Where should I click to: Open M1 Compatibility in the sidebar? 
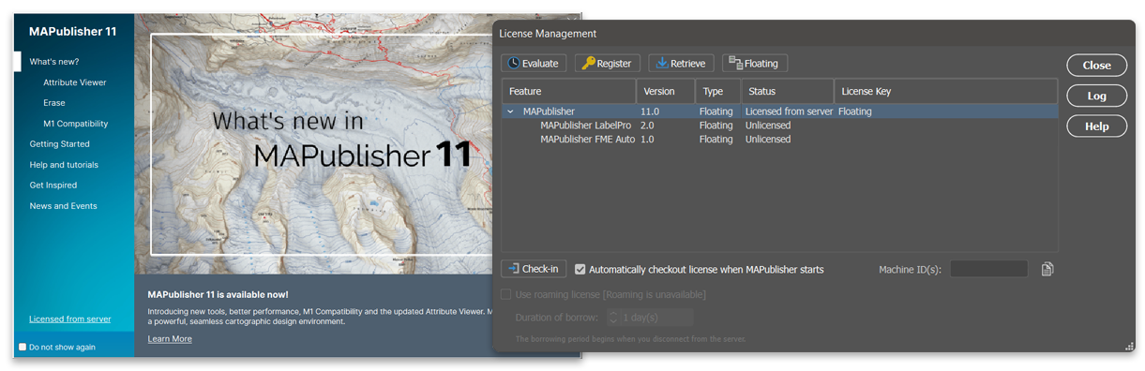tap(76, 124)
